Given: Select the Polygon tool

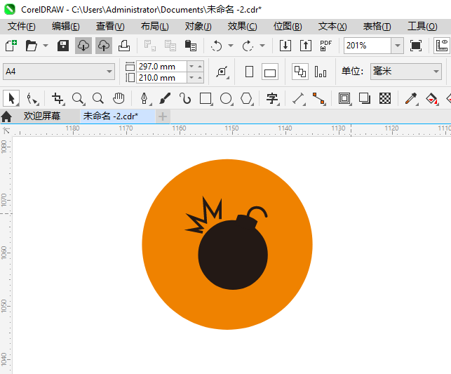Looking at the screenshot, I should (247, 99).
